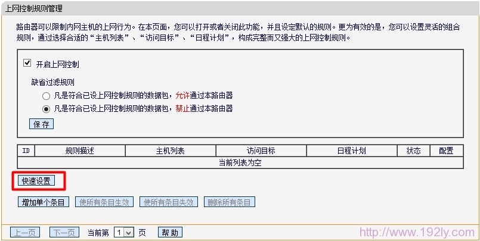Viewport: 480px width, 241px height.
Task: Click the 上网控制规则管理 page title
Action: coord(33,8)
